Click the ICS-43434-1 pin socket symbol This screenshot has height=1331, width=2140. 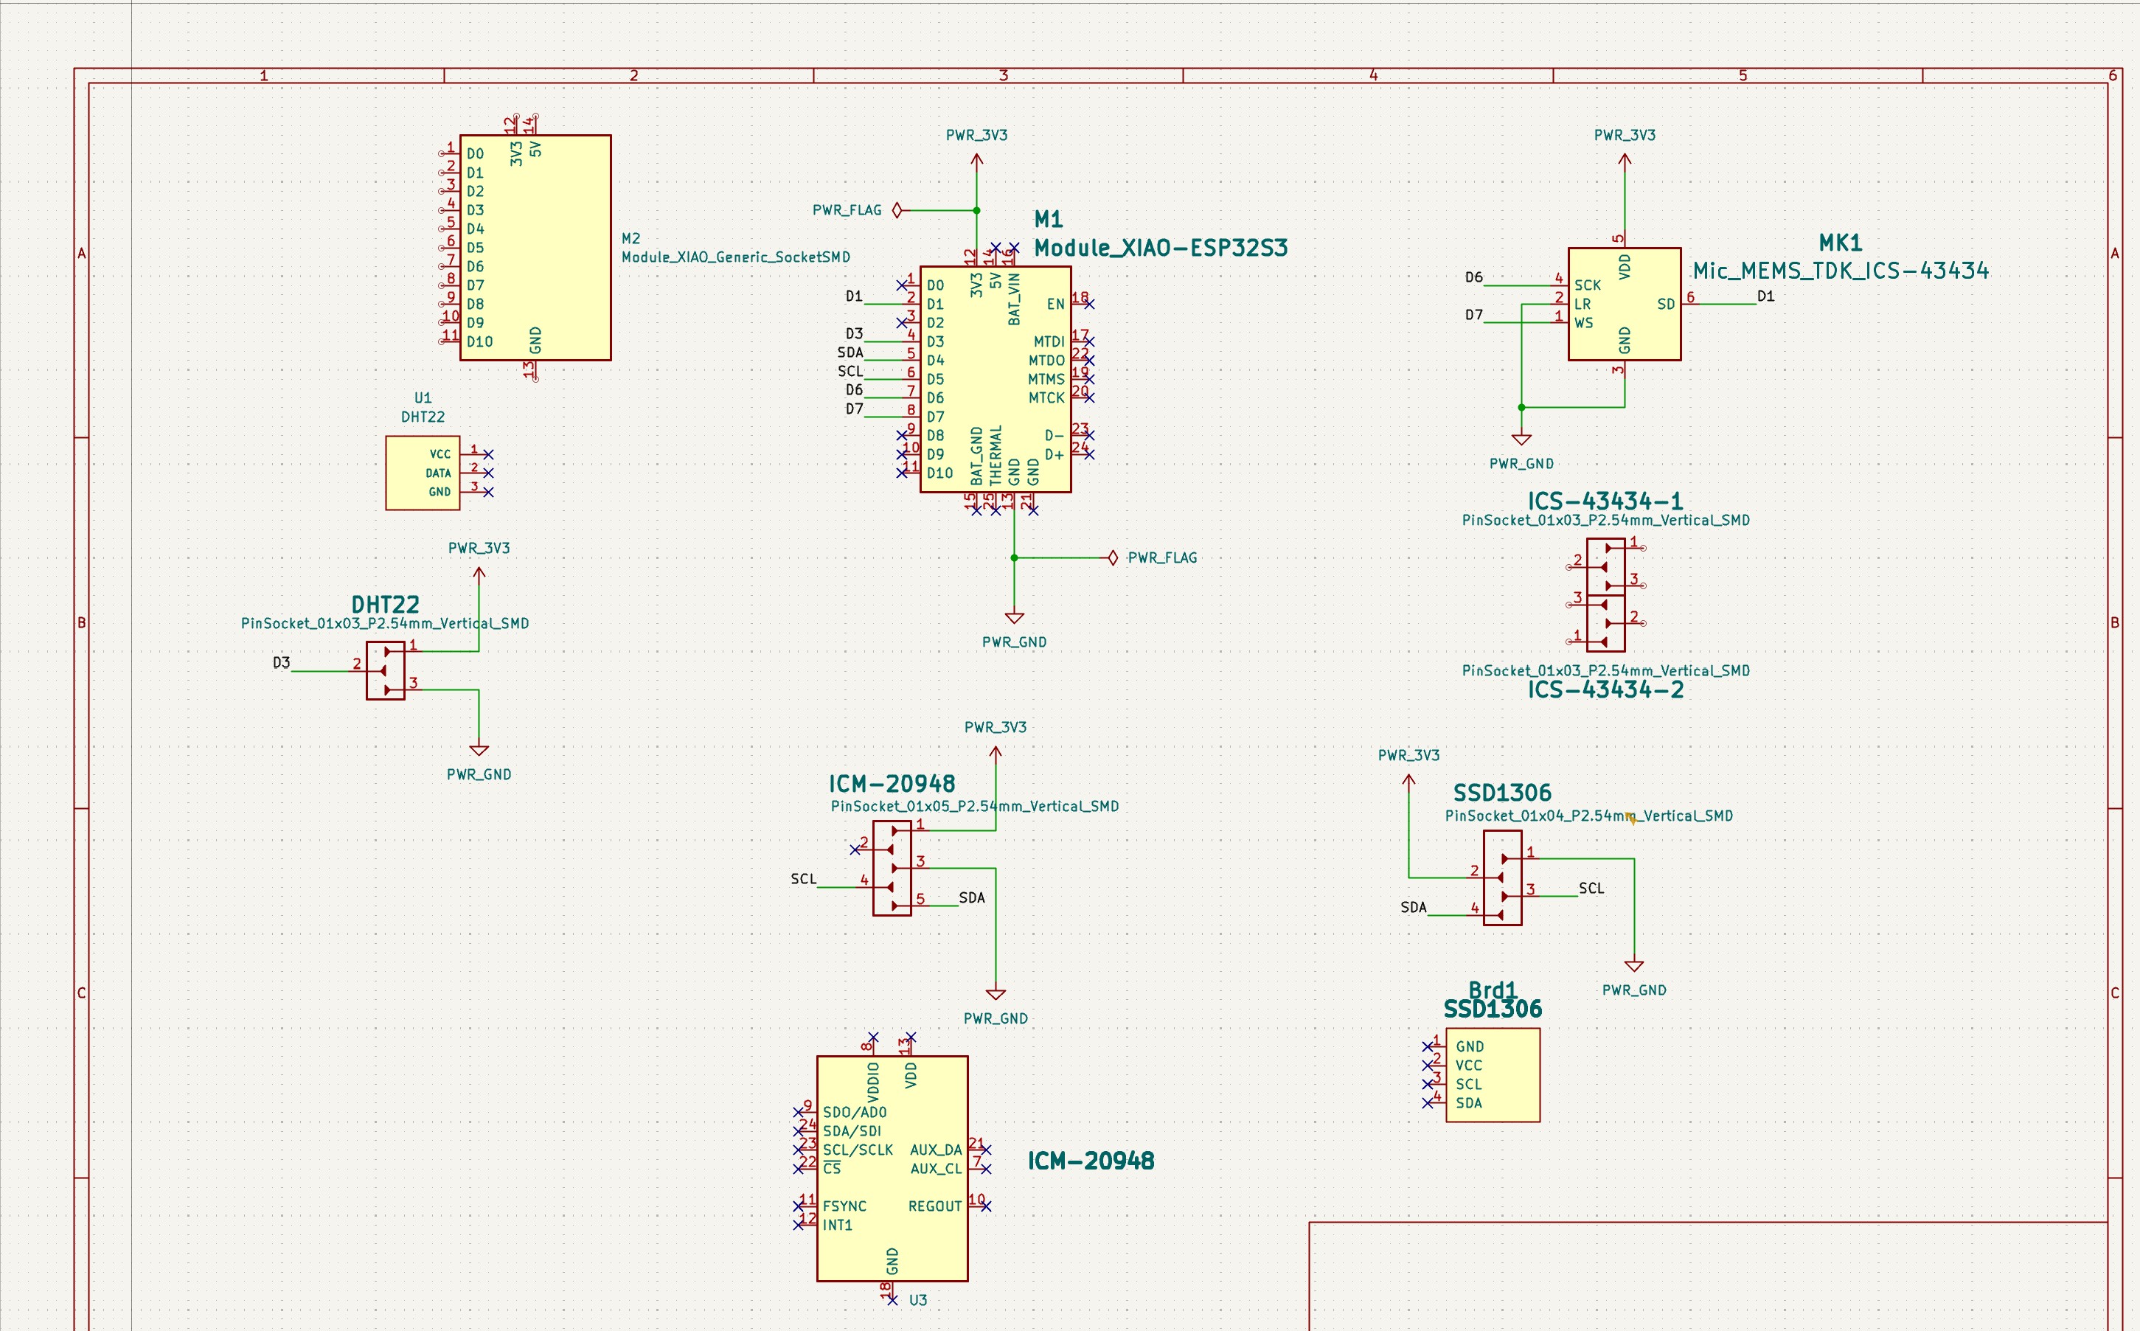tap(1605, 567)
